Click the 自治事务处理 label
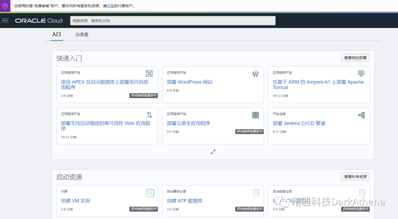The width and height of the screenshot is (398, 219). point(176,191)
